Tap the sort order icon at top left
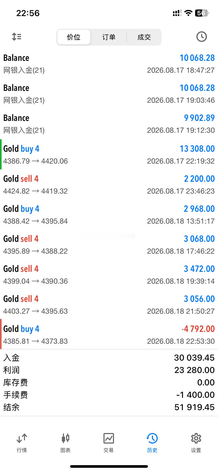This screenshot has height=472, width=218. (x=17, y=37)
